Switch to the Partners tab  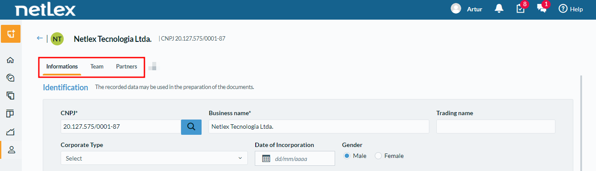click(x=127, y=67)
